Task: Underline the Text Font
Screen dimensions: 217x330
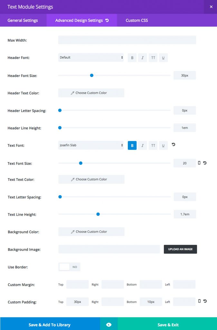Action: click(163, 145)
